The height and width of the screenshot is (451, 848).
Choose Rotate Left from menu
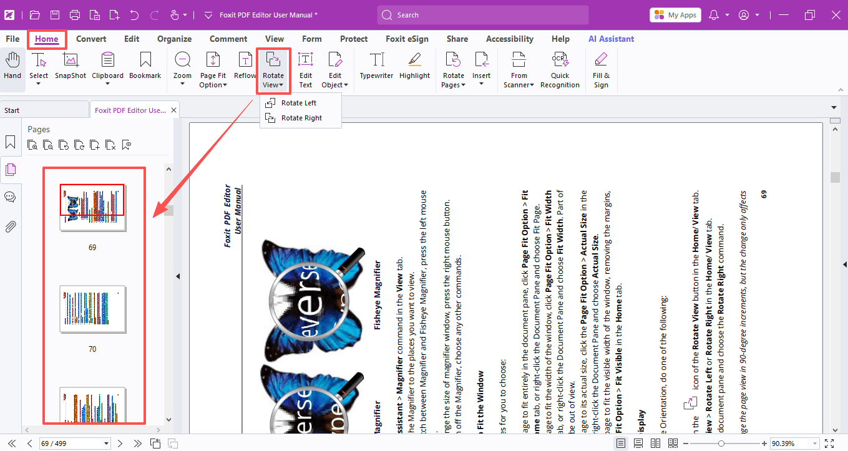tap(300, 103)
